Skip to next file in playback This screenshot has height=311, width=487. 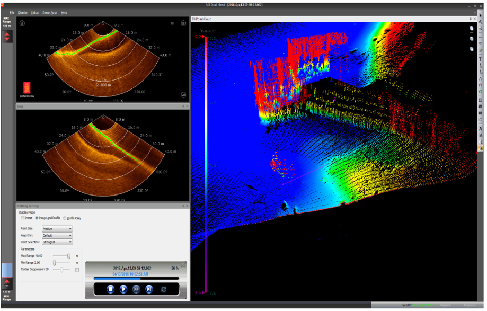[149, 289]
